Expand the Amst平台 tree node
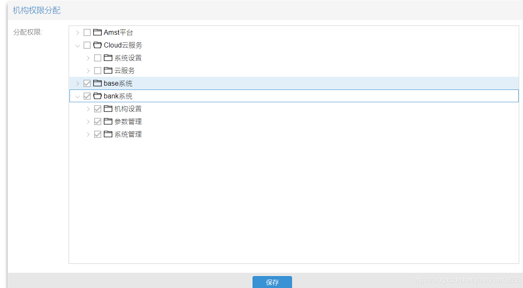 tap(78, 32)
